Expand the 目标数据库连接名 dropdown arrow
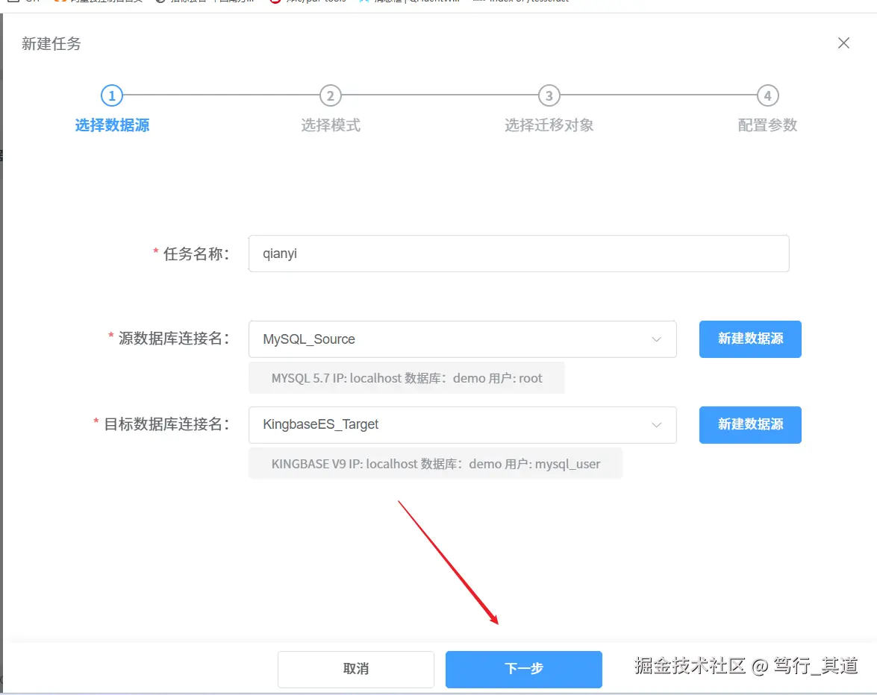This screenshot has height=695, width=877. pyautogui.click(x=658, y=425)
